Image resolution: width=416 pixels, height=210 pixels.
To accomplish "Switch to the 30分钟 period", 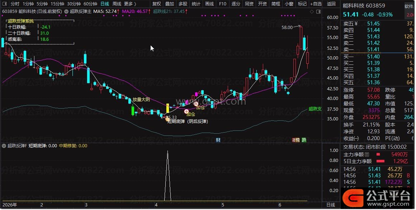I will point(74,4).
